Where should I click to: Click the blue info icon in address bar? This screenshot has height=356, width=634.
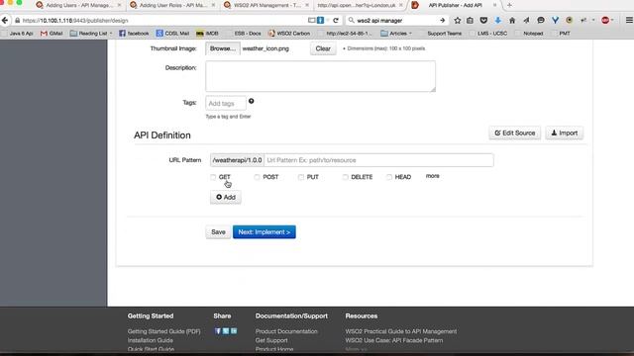coord(320,20)
